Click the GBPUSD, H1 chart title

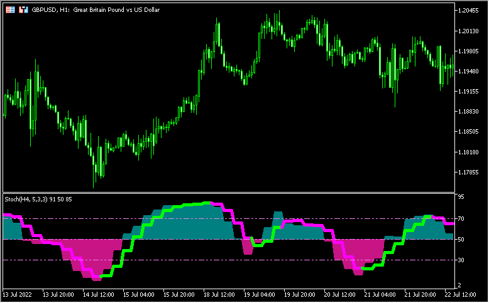pyautogui.click(x=96, y=10)
